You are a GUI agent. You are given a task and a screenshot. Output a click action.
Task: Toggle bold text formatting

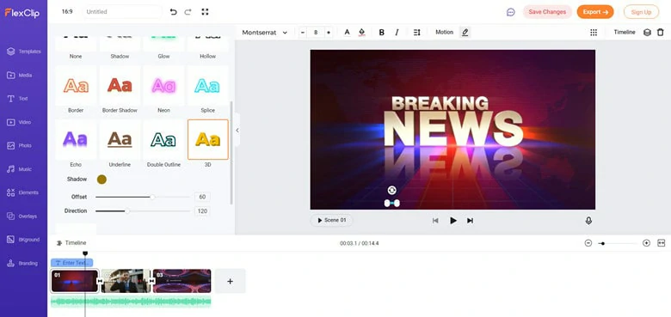click(382, 33)
